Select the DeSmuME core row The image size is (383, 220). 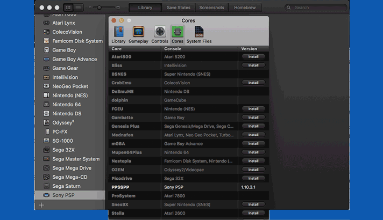coord(189,91)
